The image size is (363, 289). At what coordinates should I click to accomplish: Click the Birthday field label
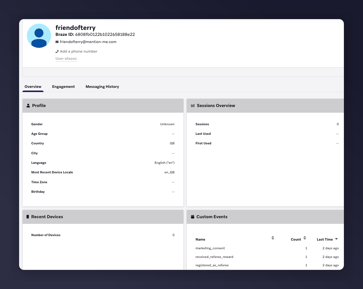point(38,192)
